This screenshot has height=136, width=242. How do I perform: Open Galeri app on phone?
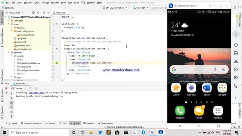(x=176, y=90)
